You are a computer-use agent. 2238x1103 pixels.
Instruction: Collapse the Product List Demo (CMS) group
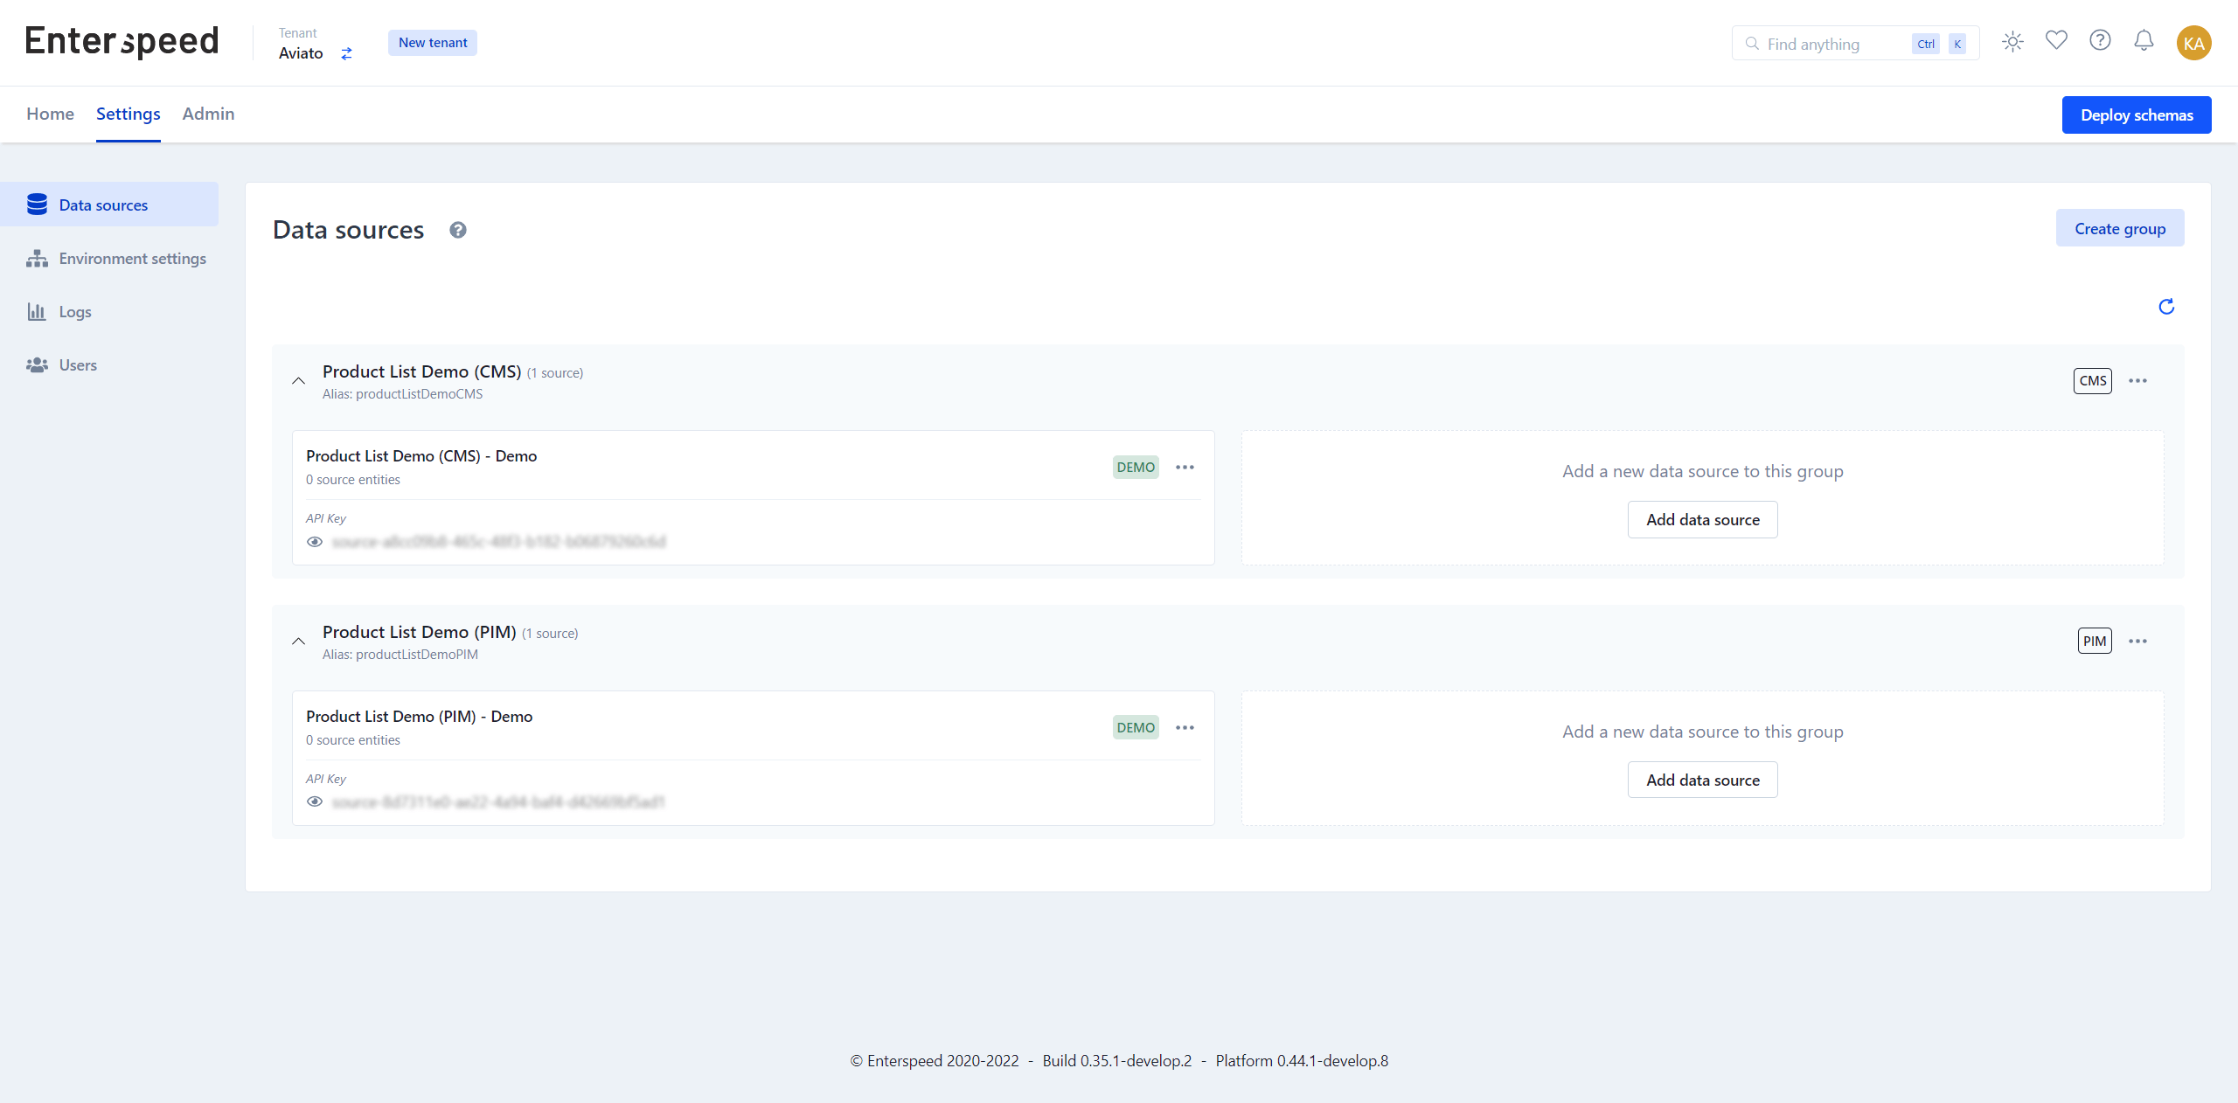coord(298,381)
